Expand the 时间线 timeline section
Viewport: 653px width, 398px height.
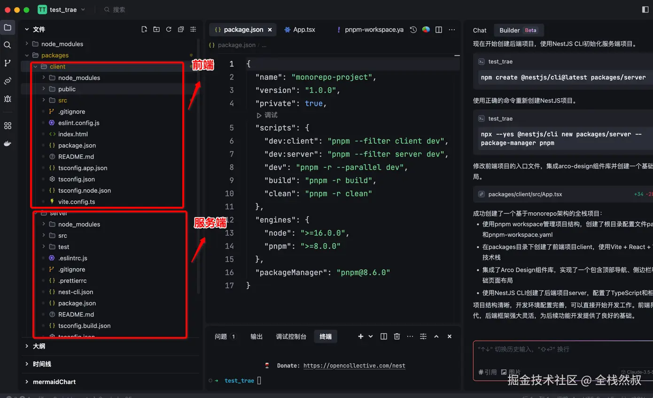coord(42,364)
